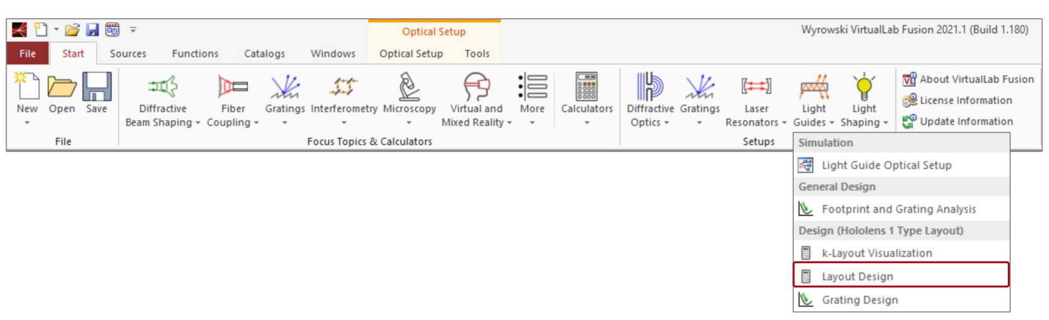
Task: Expand the New document dropdown arrow
Action: (27, 123)
